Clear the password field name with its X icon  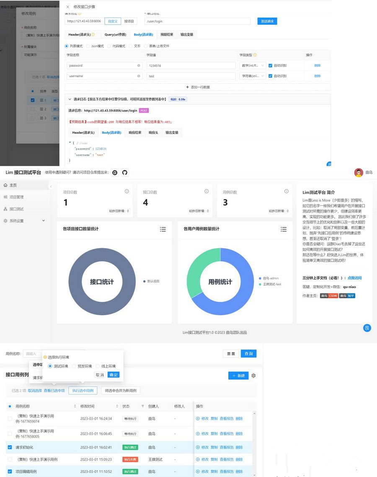click(139, 65)
